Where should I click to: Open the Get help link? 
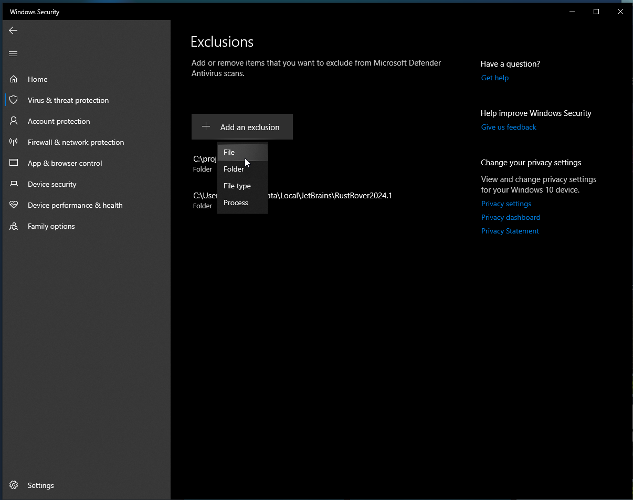click(x=495, y=78)
